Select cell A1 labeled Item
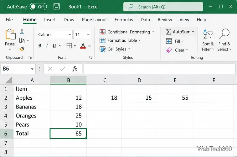This screenshot has height=157, width=237. [x=32, y=89]
